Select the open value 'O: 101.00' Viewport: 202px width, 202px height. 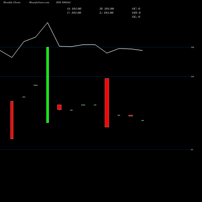coord(74,9)
